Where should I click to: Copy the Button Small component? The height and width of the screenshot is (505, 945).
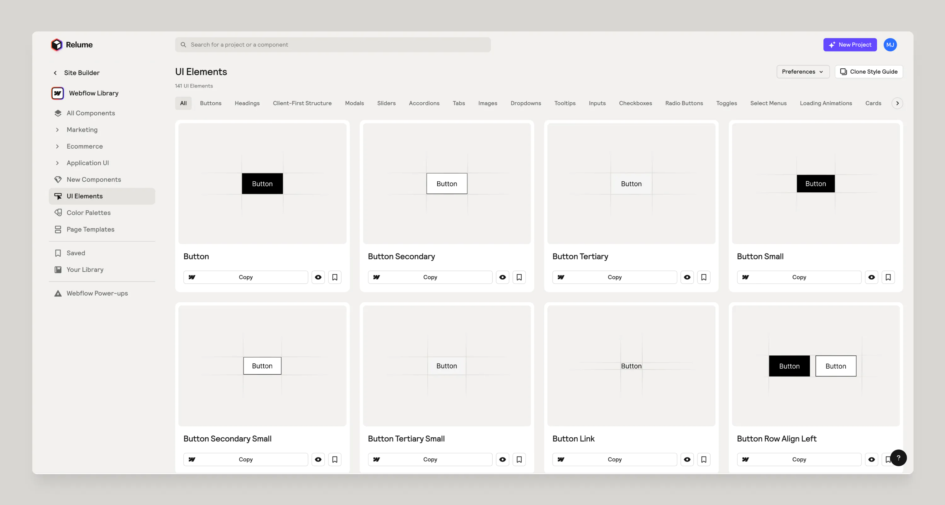coord(799,277)
